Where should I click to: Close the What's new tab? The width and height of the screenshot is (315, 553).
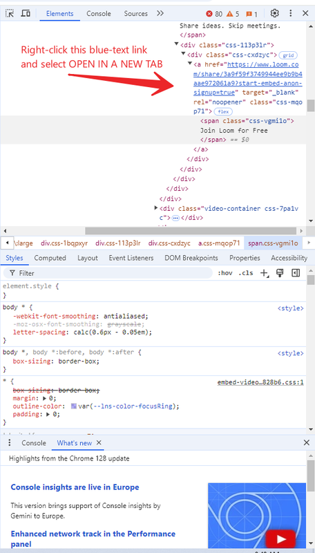pyautogui.click(x=99, y=442)
